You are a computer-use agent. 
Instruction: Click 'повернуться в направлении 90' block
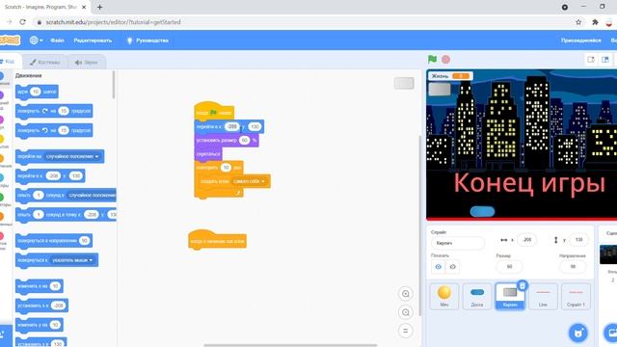coord(54,240)
